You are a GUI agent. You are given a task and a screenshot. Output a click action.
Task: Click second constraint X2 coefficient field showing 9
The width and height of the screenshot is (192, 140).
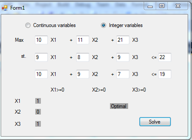tap(83, 74)
